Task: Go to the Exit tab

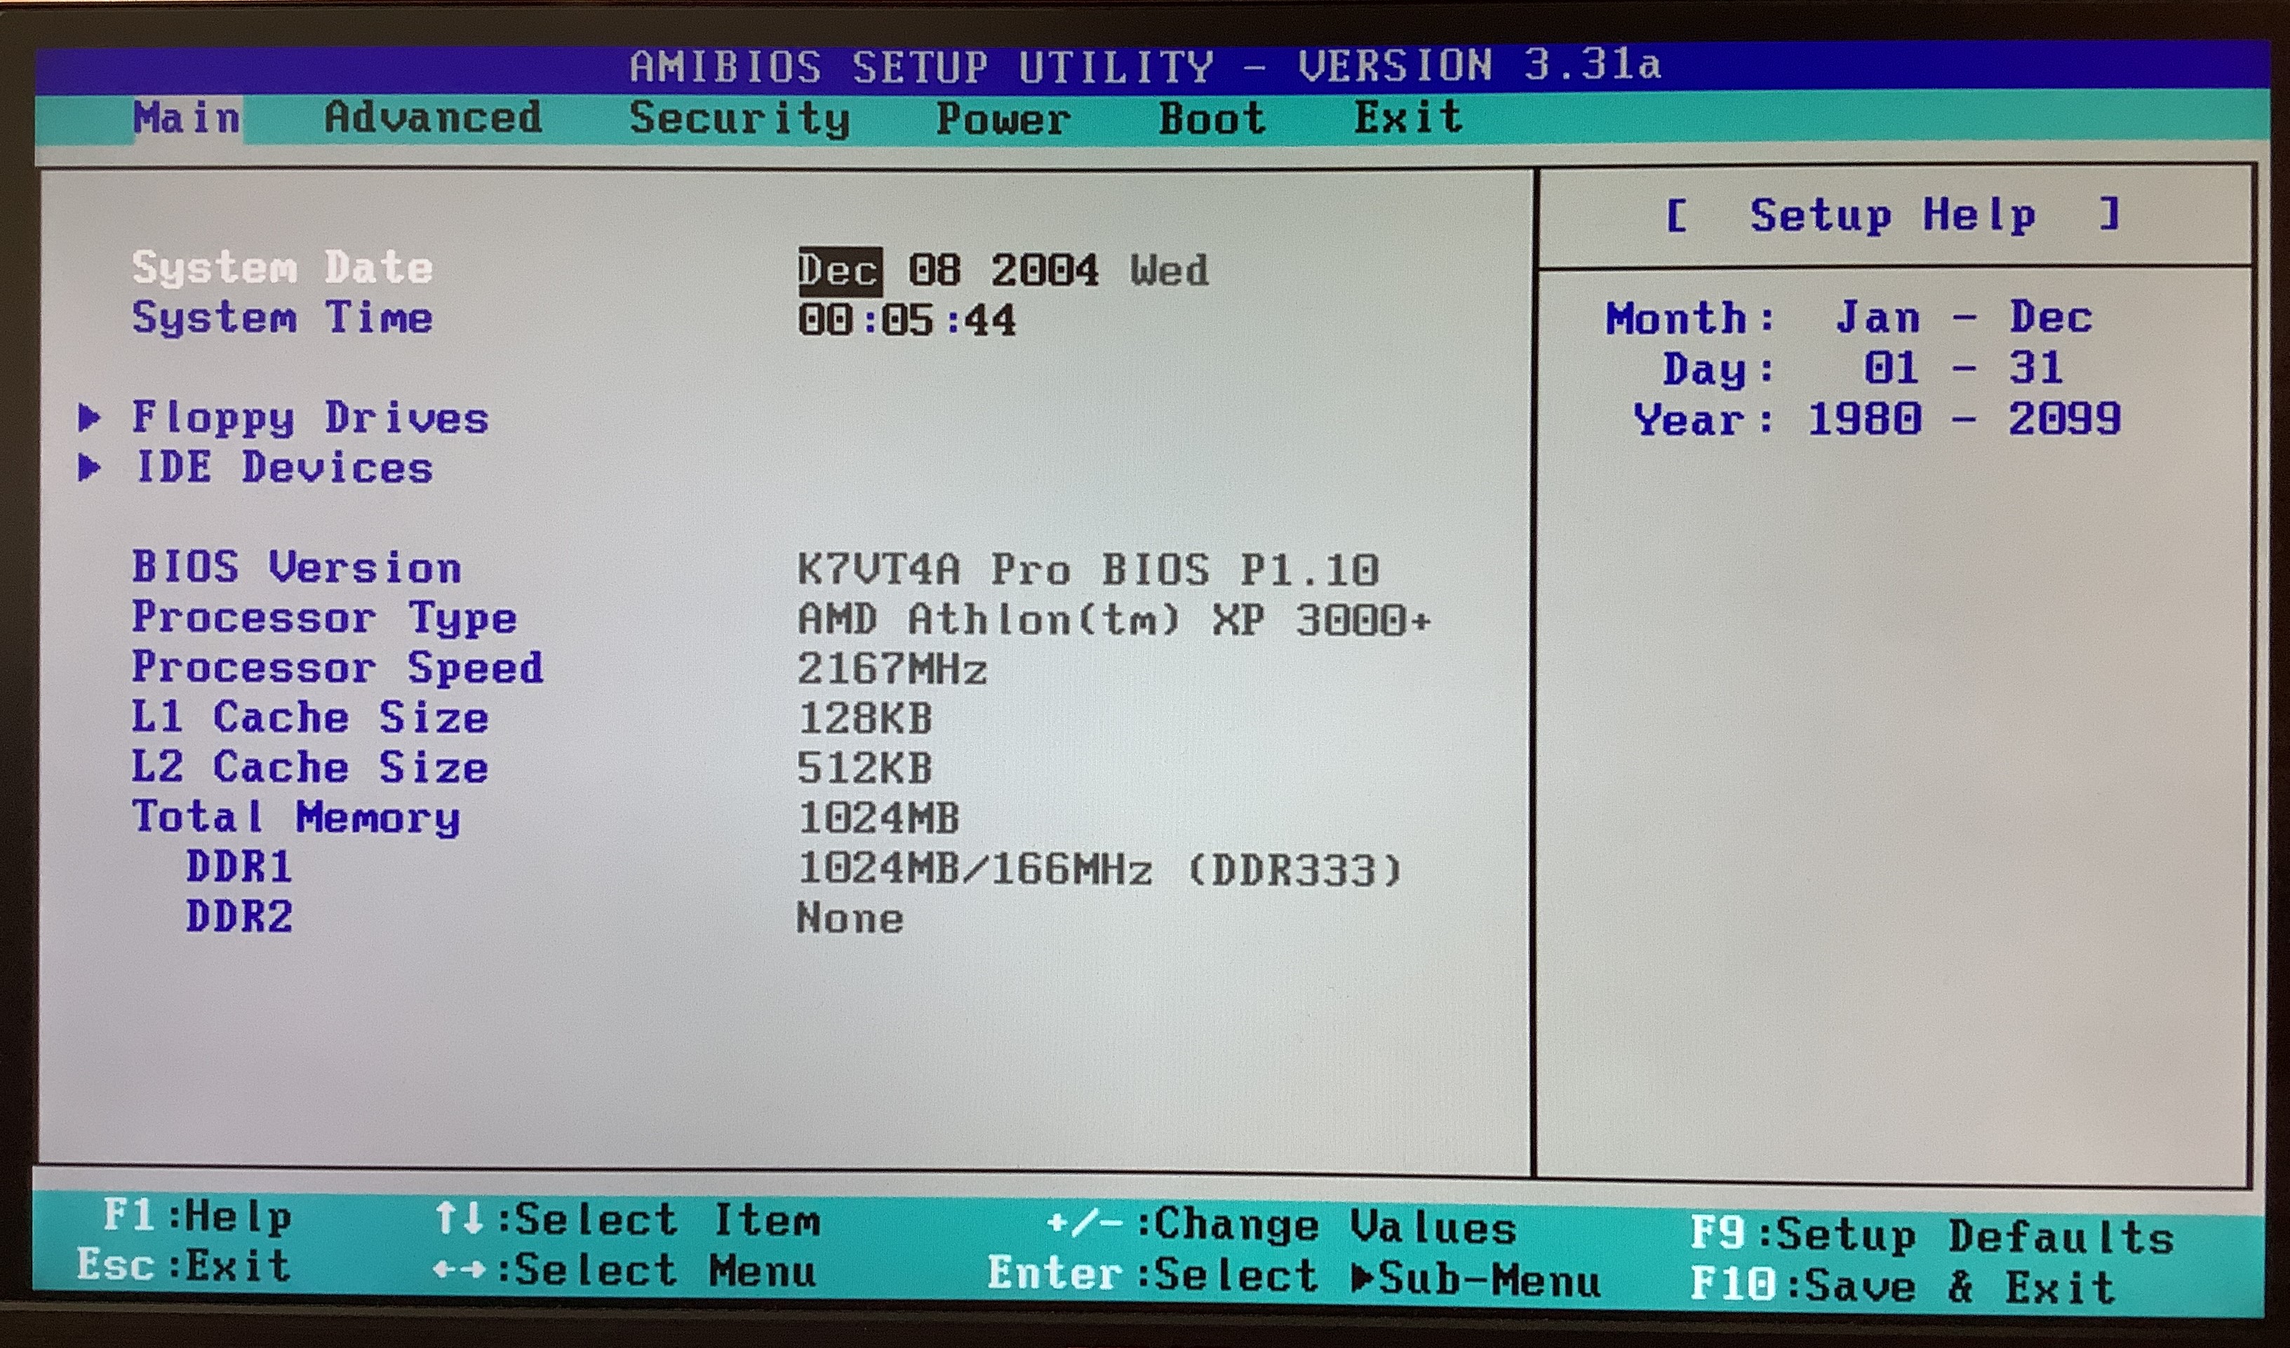Action: tap(1407, 118)
